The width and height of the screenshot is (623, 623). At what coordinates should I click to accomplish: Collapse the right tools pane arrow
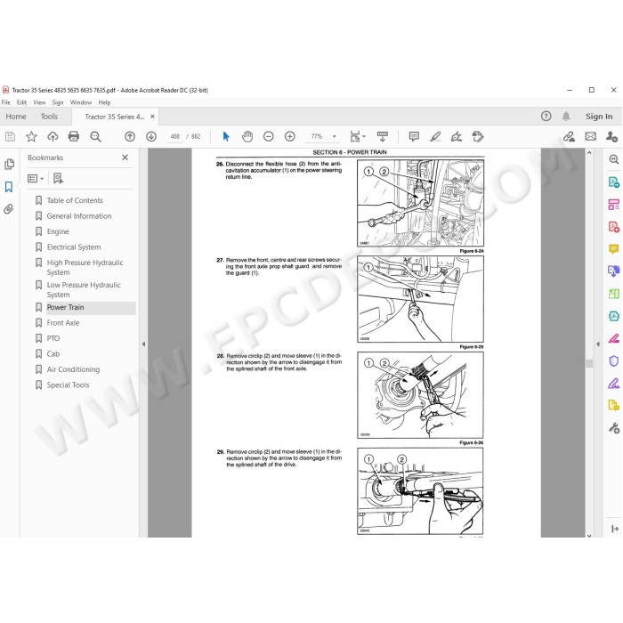coord(598,344)
